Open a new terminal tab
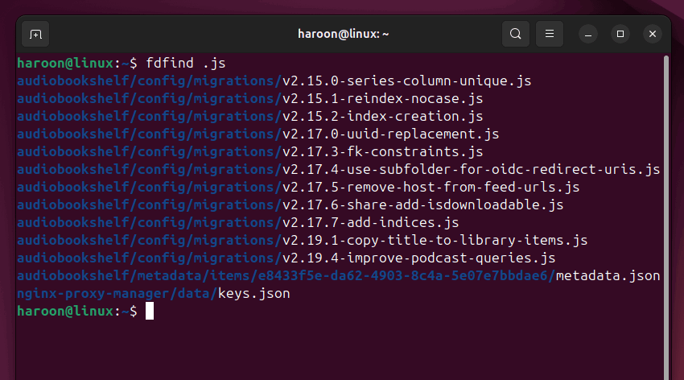 coord(35,34)
